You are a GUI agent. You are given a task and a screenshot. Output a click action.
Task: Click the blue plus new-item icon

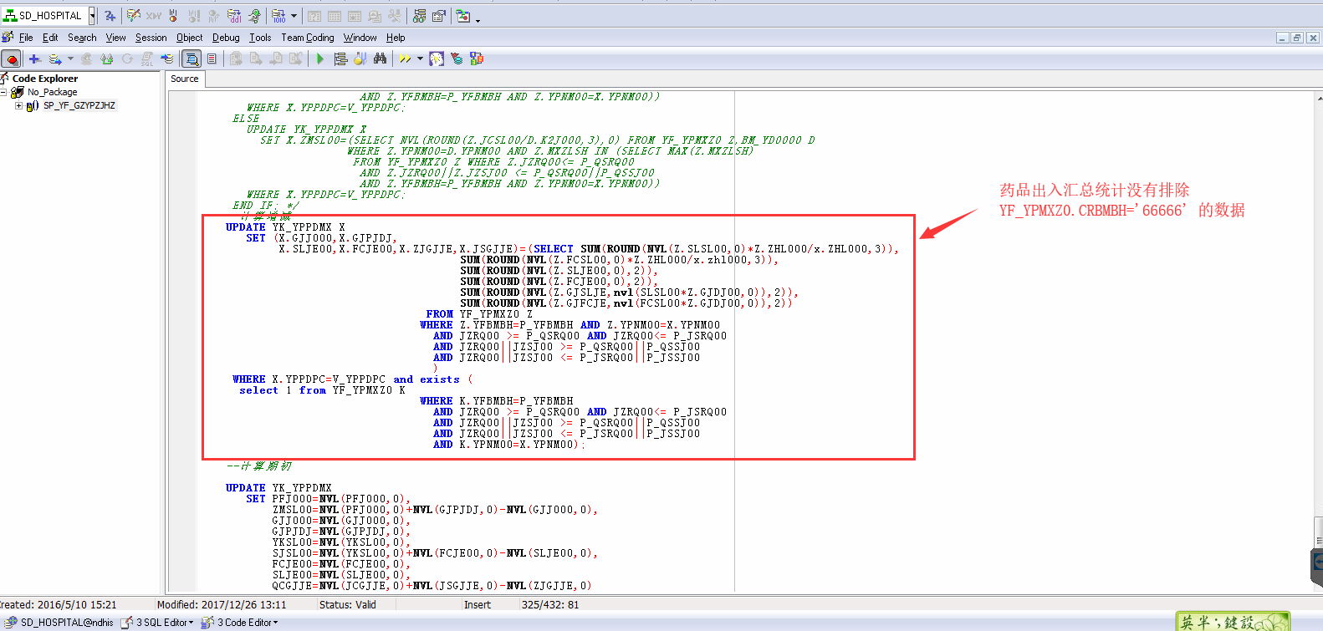[x=34, y=59]
